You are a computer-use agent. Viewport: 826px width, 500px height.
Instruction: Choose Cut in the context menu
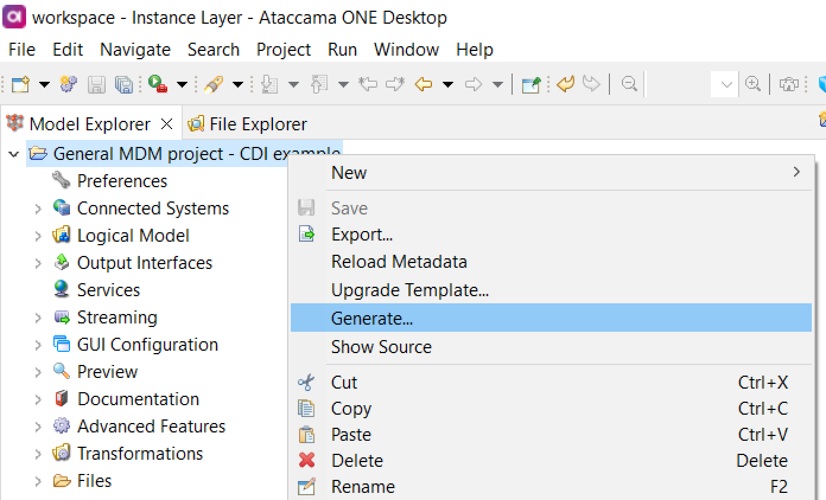551,382
